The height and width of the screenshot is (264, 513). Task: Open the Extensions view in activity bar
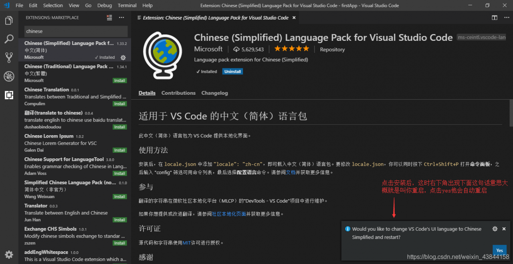(9, 95)
